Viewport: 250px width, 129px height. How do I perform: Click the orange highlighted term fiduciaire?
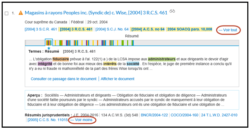pyautogui.click(x=61, y=59)
